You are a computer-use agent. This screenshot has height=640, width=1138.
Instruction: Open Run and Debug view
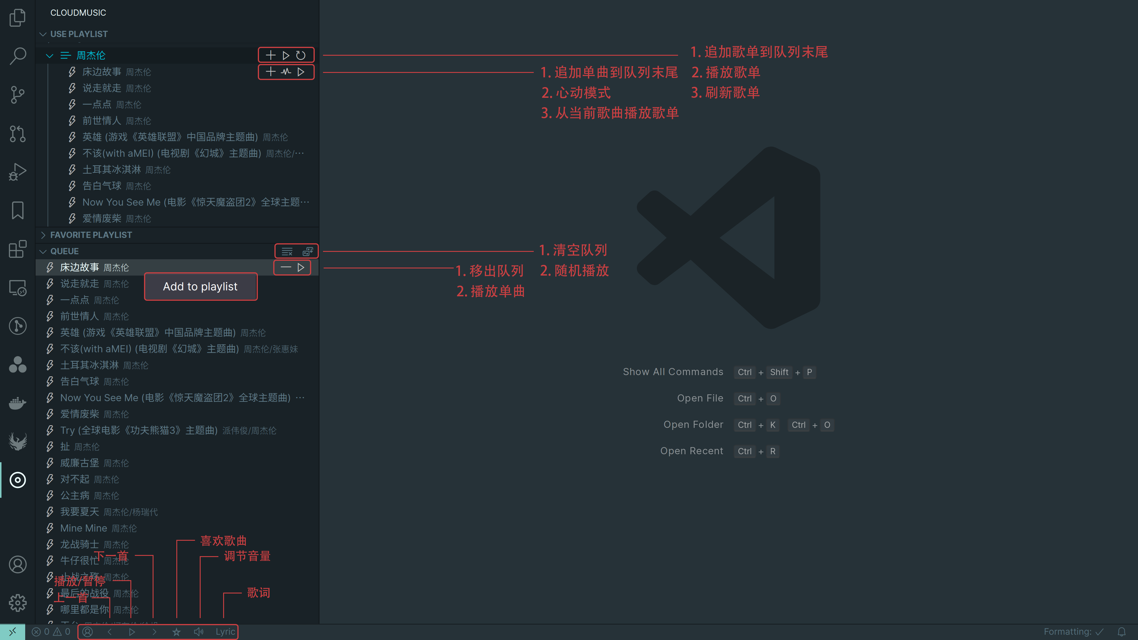(18, 172)
